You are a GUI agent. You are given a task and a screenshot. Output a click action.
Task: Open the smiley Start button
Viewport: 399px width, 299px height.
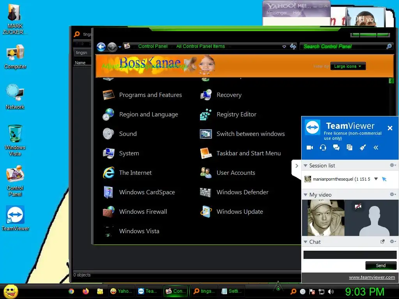pyautogui.click(x=11, y=291)
